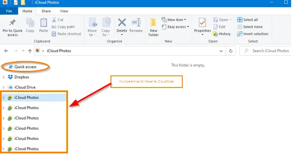Go up one folder level arrow
The image size is (292, 155).
pyautogui.click(x=30, y=51)
